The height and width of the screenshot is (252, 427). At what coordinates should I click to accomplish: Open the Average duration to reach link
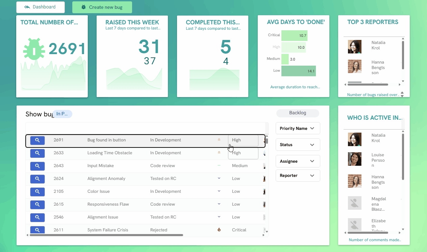click(295, 87)
